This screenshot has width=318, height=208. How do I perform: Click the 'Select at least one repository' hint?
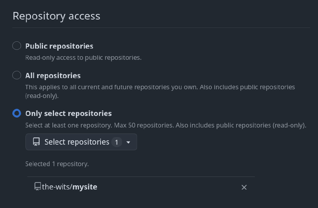click(68, 125)
